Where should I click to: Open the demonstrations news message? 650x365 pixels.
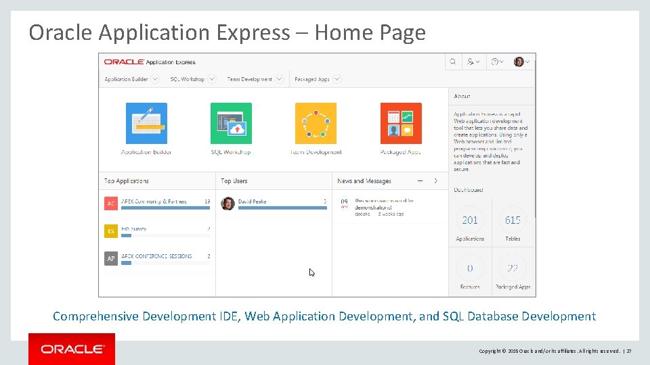385,204
